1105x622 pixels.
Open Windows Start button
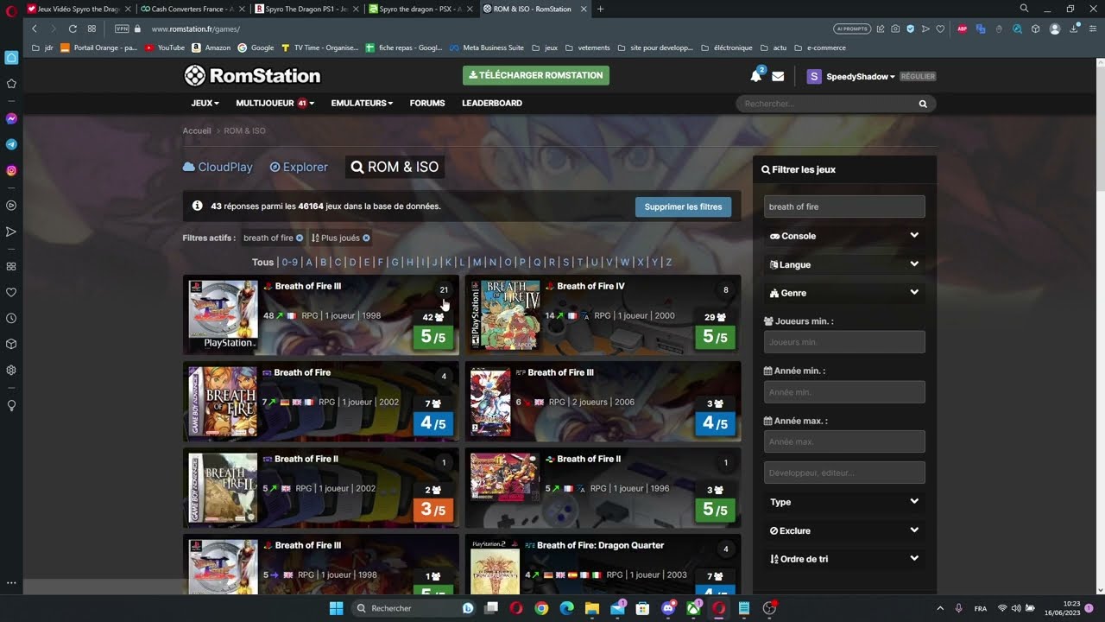pyautogui.click(x=336, y=608)
